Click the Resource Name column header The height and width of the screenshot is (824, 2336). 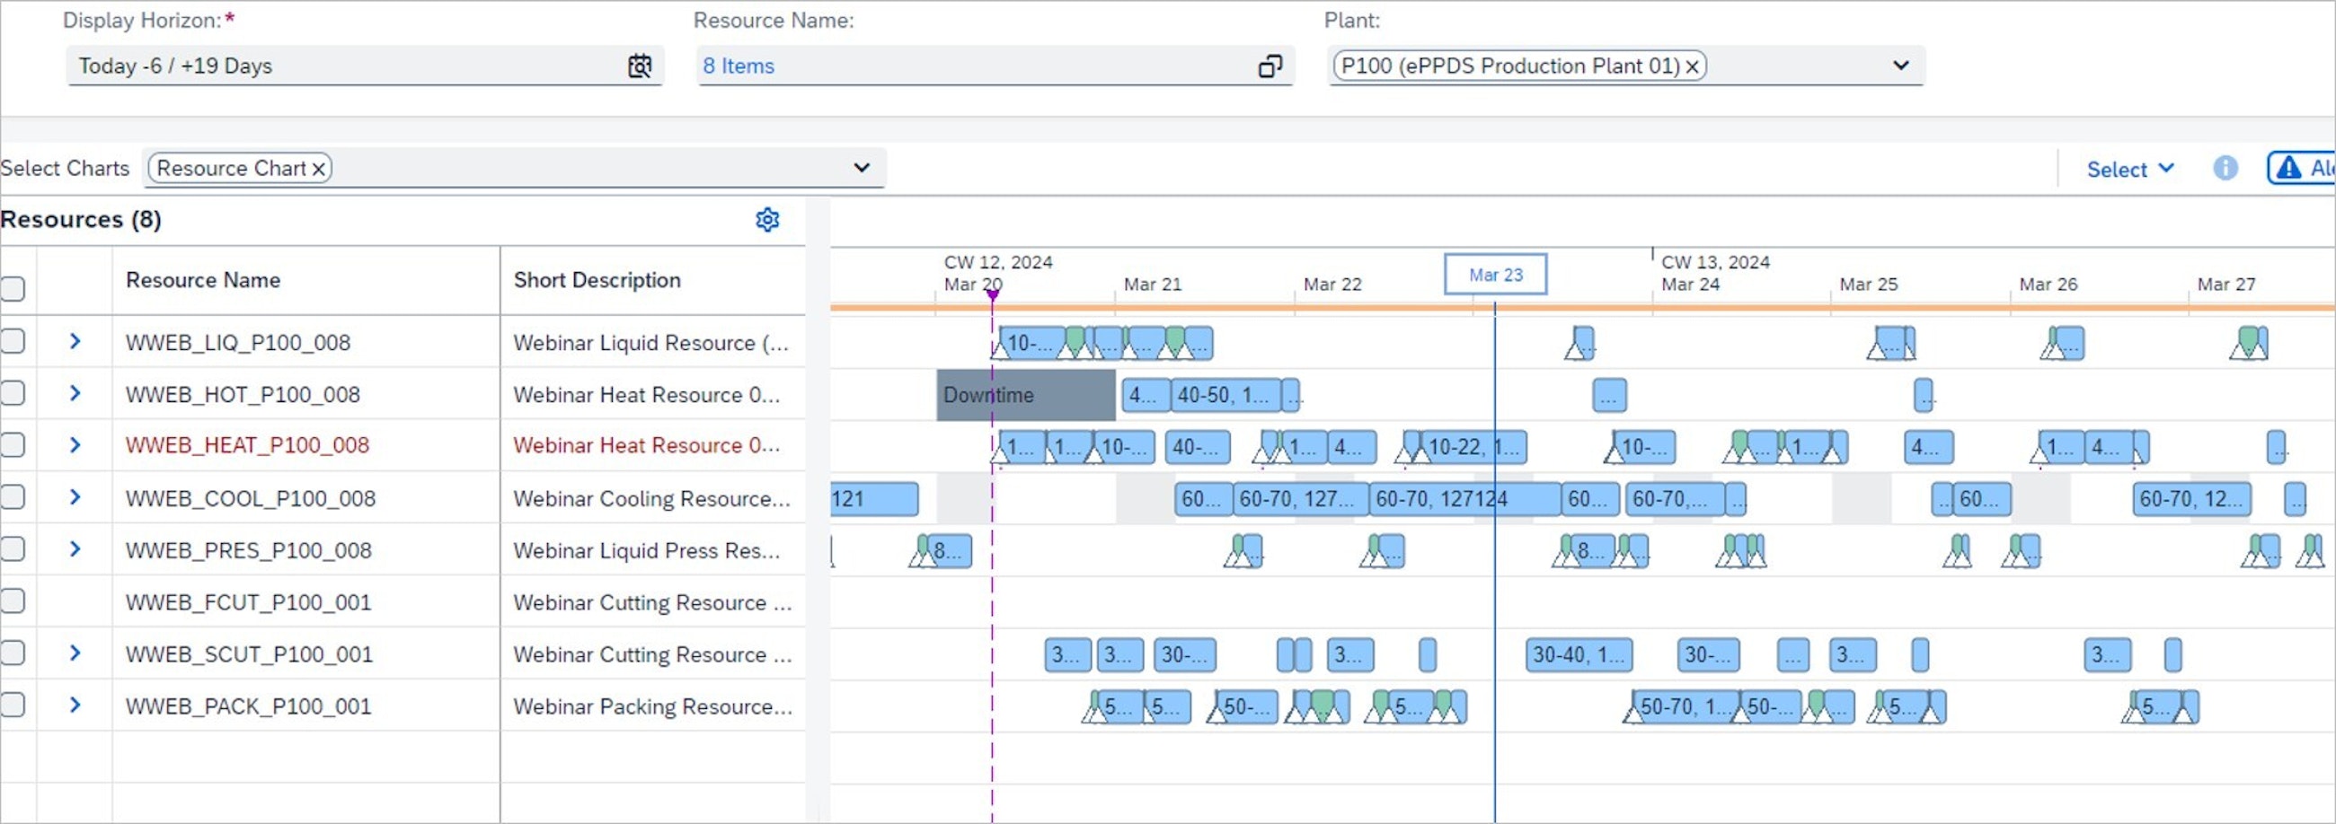(203, 281)
